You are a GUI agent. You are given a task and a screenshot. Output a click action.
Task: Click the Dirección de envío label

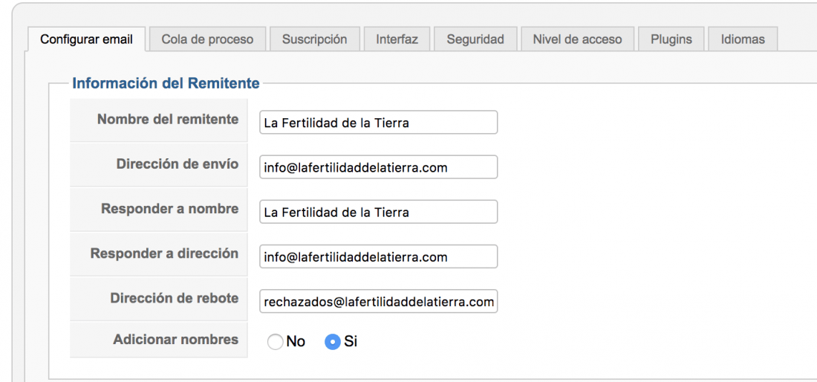point(178,164)
